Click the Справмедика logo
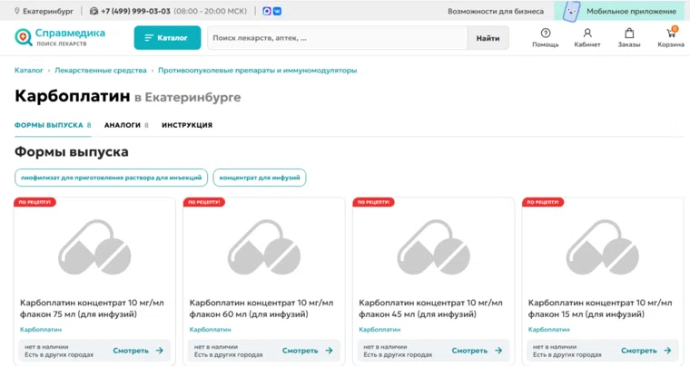The height and width of the screenshot is (366, 690). pos(60,37)
